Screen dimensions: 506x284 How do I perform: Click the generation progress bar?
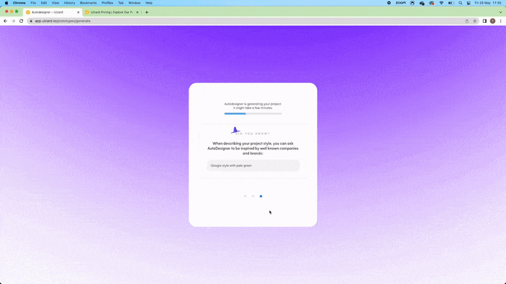tap(252, 114)
